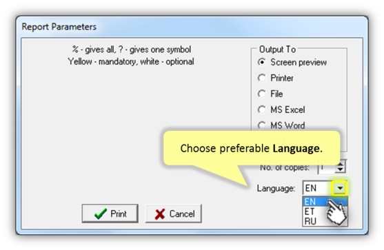Image resolution: width=384 pixels, height=250 pixels.
Task: Choose MS Excel output option
Action: pos(261,110)
